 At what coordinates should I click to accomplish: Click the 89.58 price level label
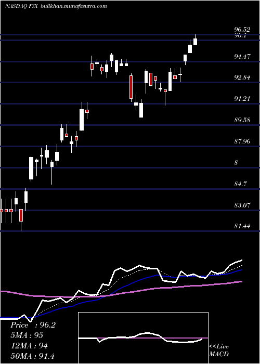tap(242, 120)
